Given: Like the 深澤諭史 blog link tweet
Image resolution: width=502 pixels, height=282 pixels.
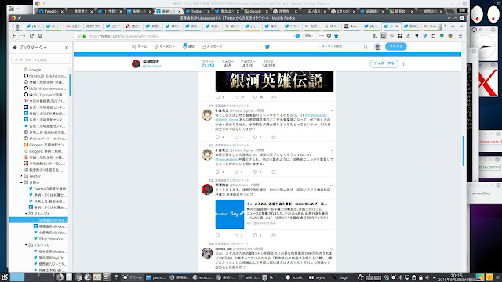Looking at the screenshot, I should pyautogui.click(x=255, y=235).
